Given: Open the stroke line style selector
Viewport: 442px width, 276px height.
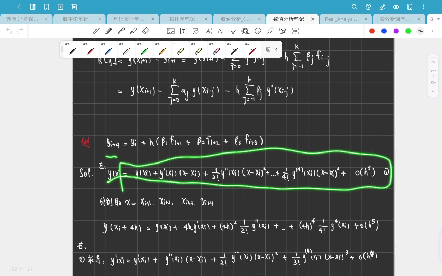Looking at the screenshot, I should 420,31.
